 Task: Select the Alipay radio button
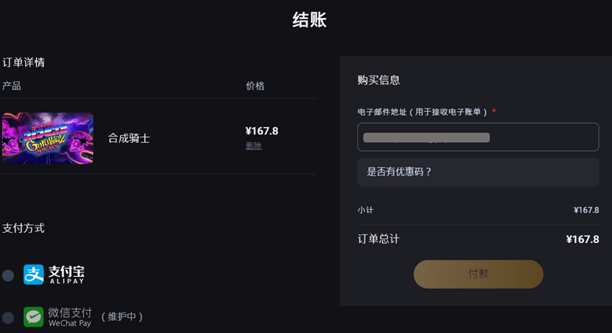click(x=8, y=275)
